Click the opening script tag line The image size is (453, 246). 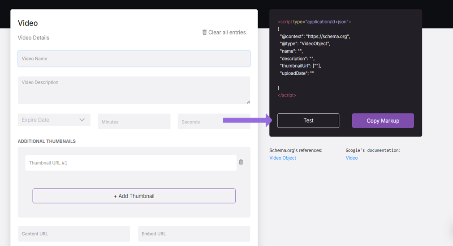click(315, 21)
